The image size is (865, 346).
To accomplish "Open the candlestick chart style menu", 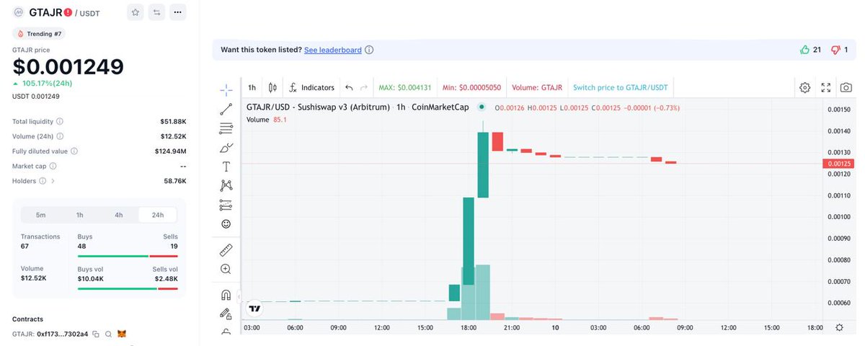I will coord(272,87).
